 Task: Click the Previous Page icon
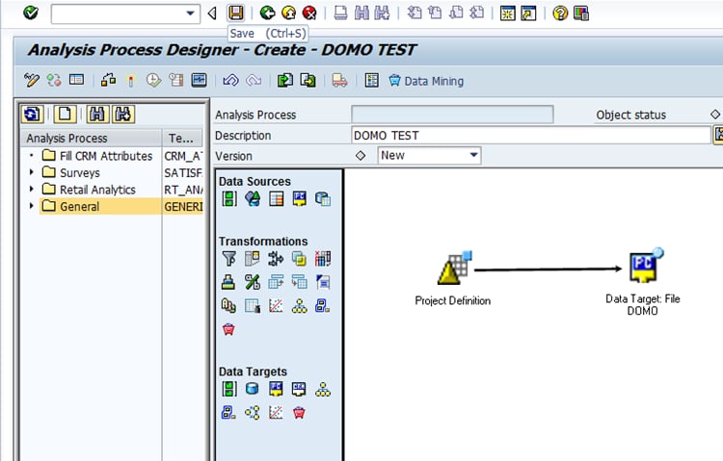[435, 13]
